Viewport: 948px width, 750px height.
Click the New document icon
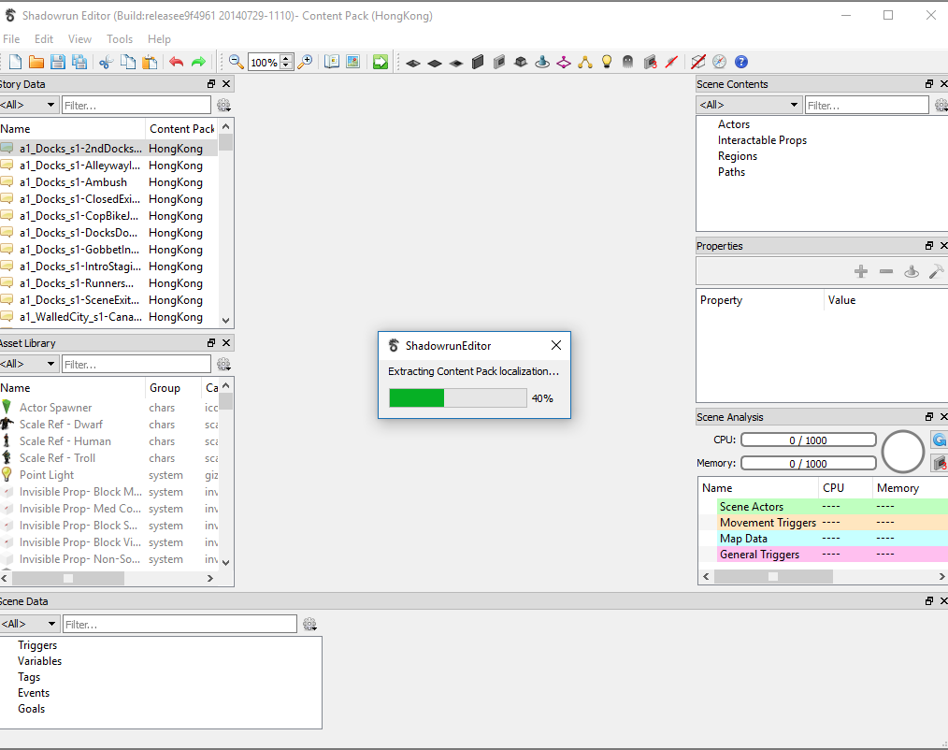15,62
